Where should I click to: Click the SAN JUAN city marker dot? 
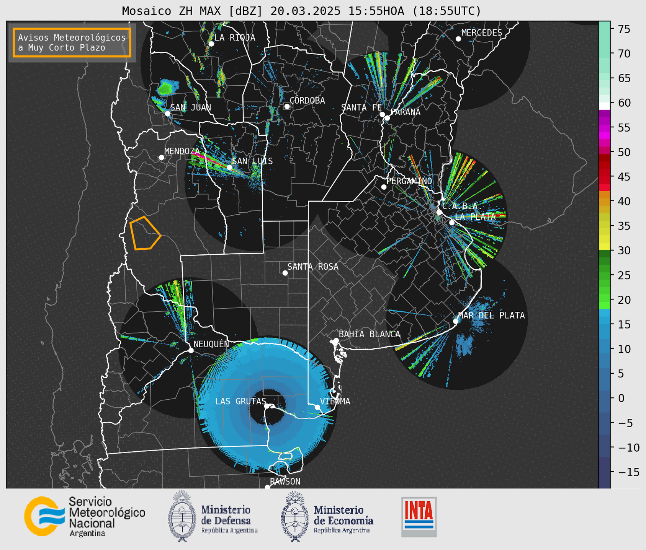click(167, 114)
